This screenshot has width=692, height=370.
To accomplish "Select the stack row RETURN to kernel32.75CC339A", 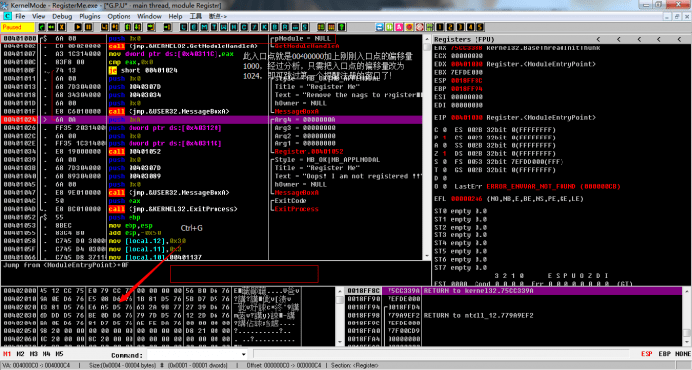I will (x=514, y=291).
